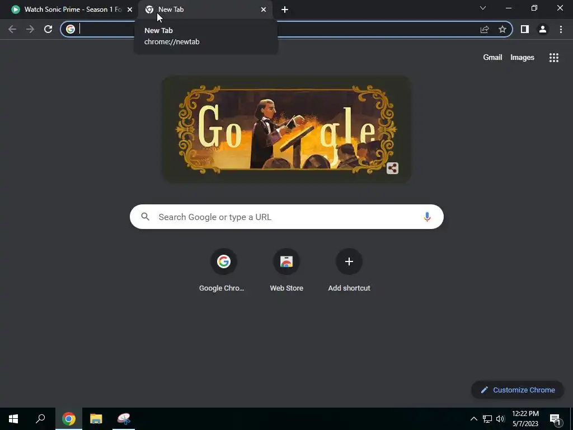Select the New Tab tab
Screen dimensions: 573x430
click(x=206, y=10)
